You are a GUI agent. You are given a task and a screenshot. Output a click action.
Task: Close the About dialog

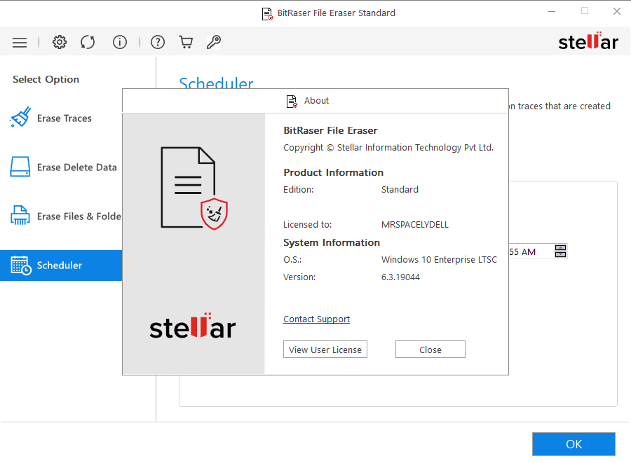(x=430, y=350)
